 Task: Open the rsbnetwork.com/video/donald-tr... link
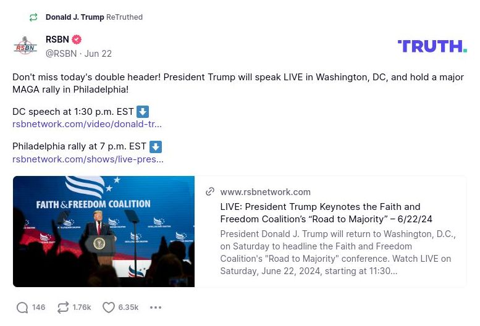87,124
